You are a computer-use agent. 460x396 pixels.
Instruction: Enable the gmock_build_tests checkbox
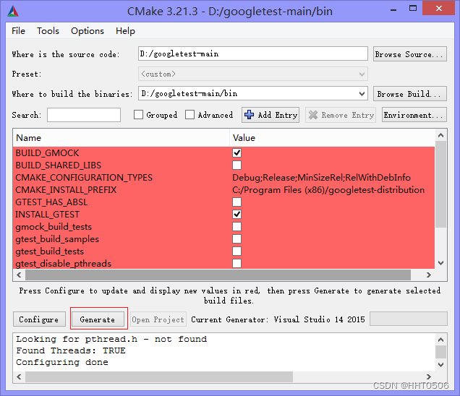[237, 227]
